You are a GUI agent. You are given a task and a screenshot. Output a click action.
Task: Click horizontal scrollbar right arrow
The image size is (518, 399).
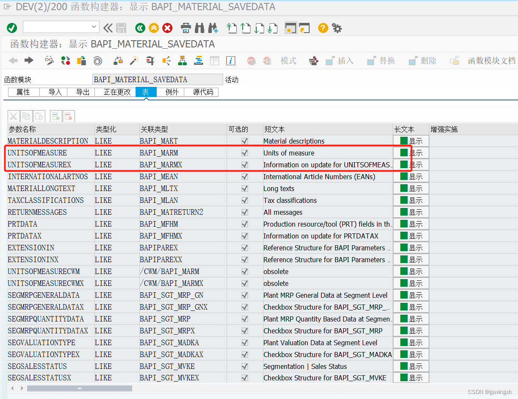[21, 388]
